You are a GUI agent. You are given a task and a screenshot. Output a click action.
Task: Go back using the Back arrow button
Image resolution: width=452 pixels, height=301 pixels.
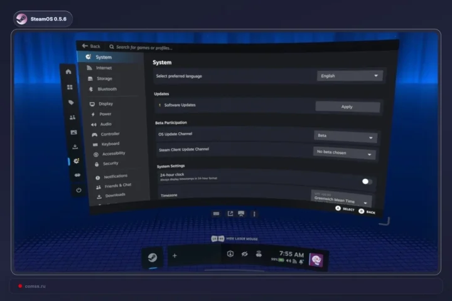click(91, 46)
